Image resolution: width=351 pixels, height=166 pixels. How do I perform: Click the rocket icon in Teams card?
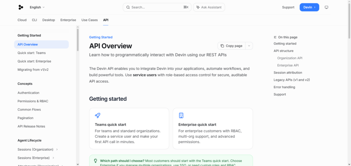(98, 115)
